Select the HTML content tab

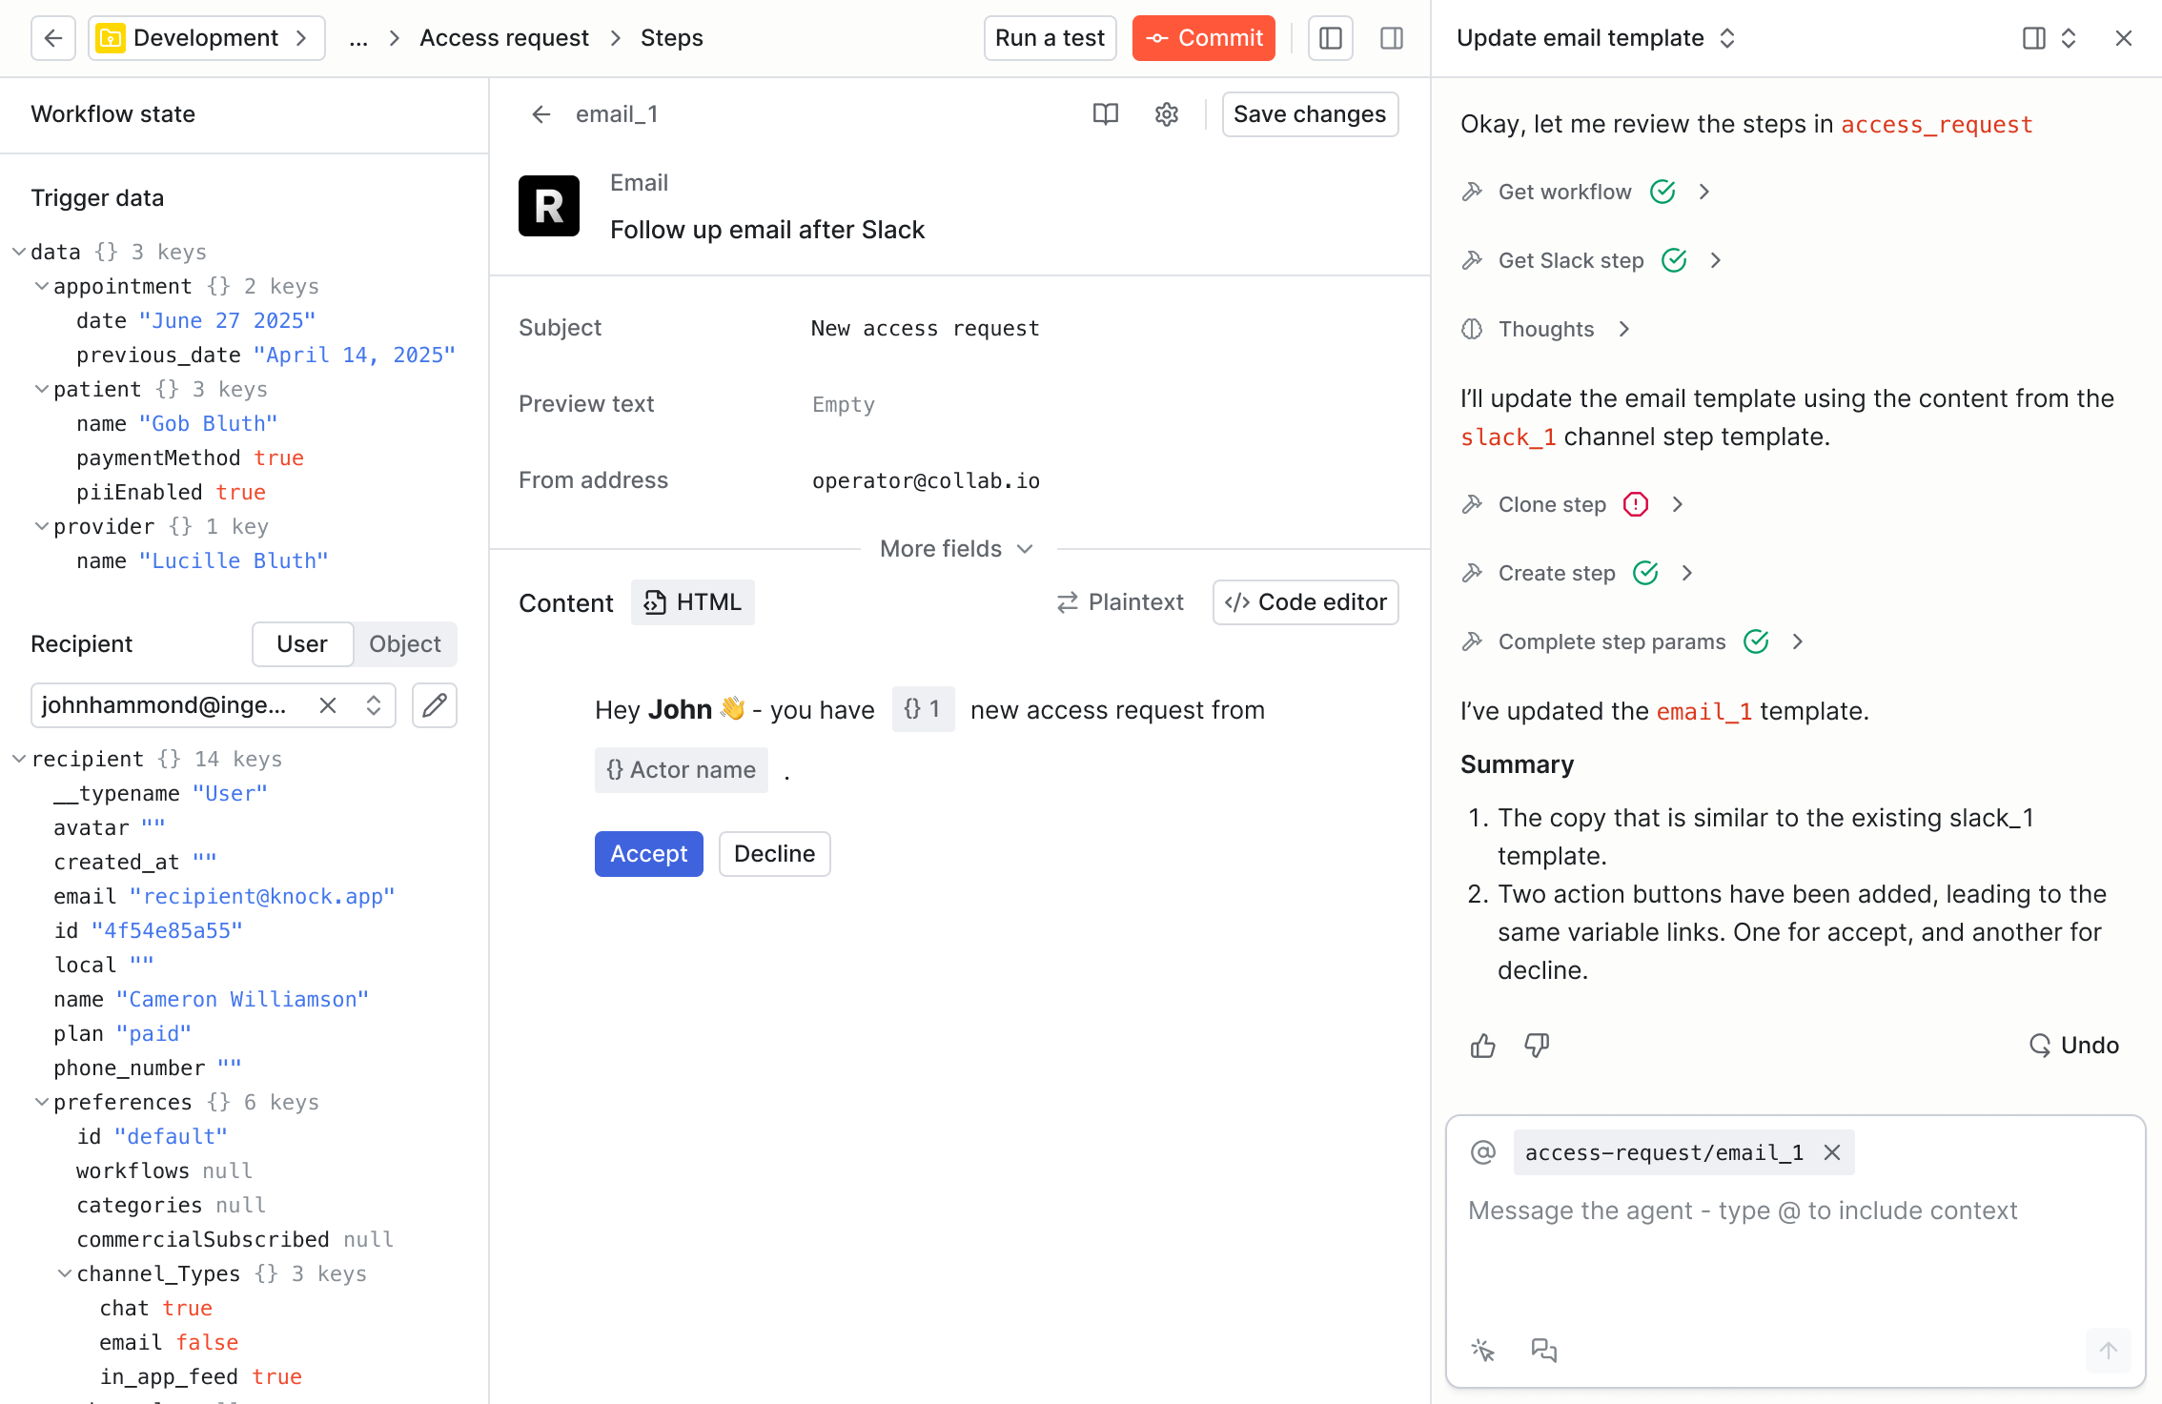(x=693, y=602)
